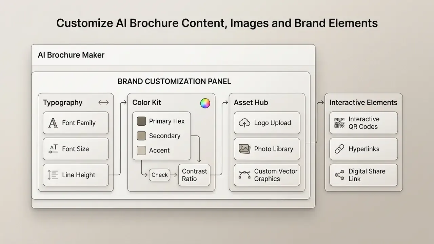Screen dimensions: 434x244
Task: Click the Font Size AT icon
Action: [53, 149]
